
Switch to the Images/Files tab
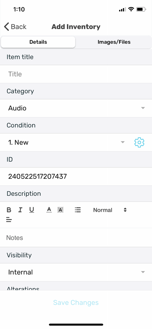pos(114,42)
